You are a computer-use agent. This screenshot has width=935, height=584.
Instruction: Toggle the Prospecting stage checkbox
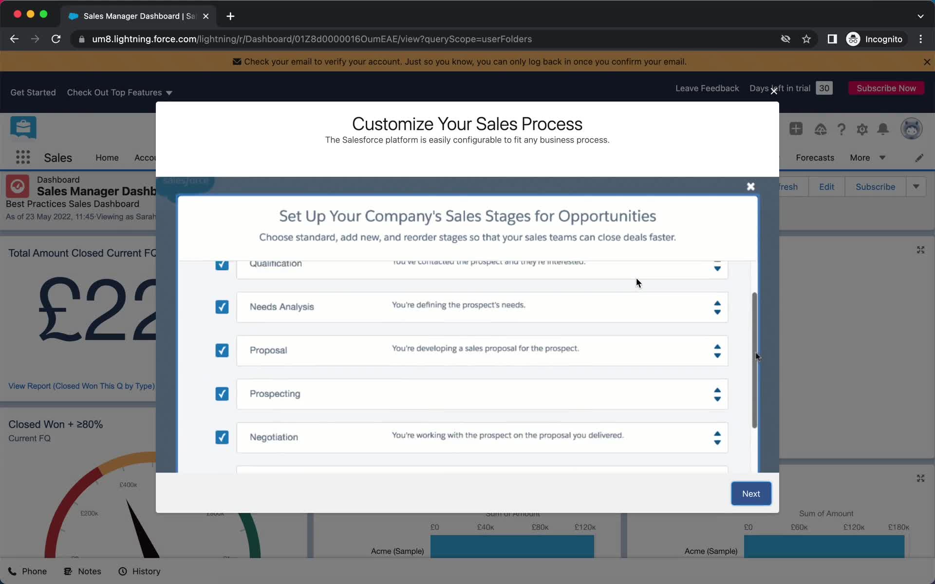(x=222, y=394)
